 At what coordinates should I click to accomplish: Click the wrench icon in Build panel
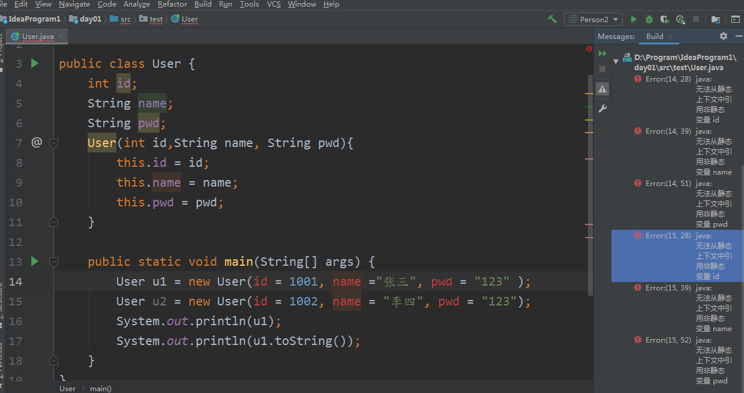click(602, 109)
